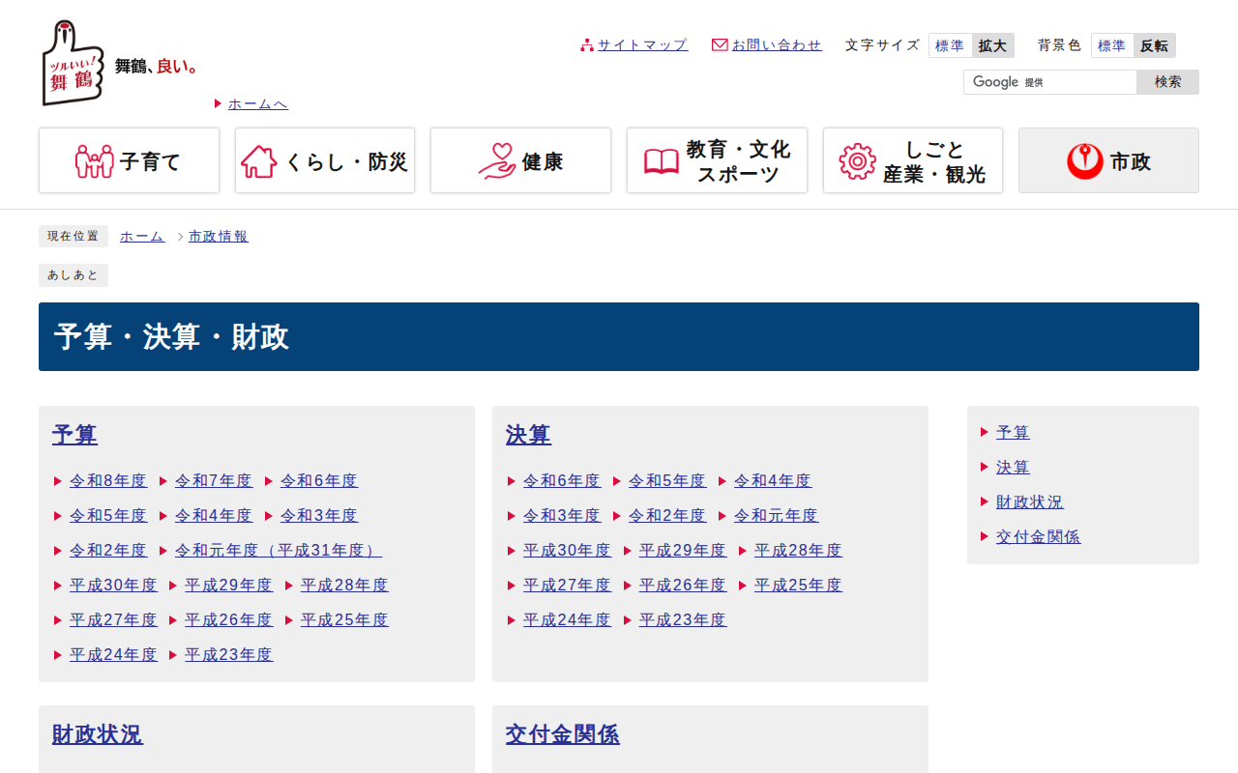Open 令和2年度 link under 決算
Viewport: 1238px width, 773px height.
pos(667,515)
